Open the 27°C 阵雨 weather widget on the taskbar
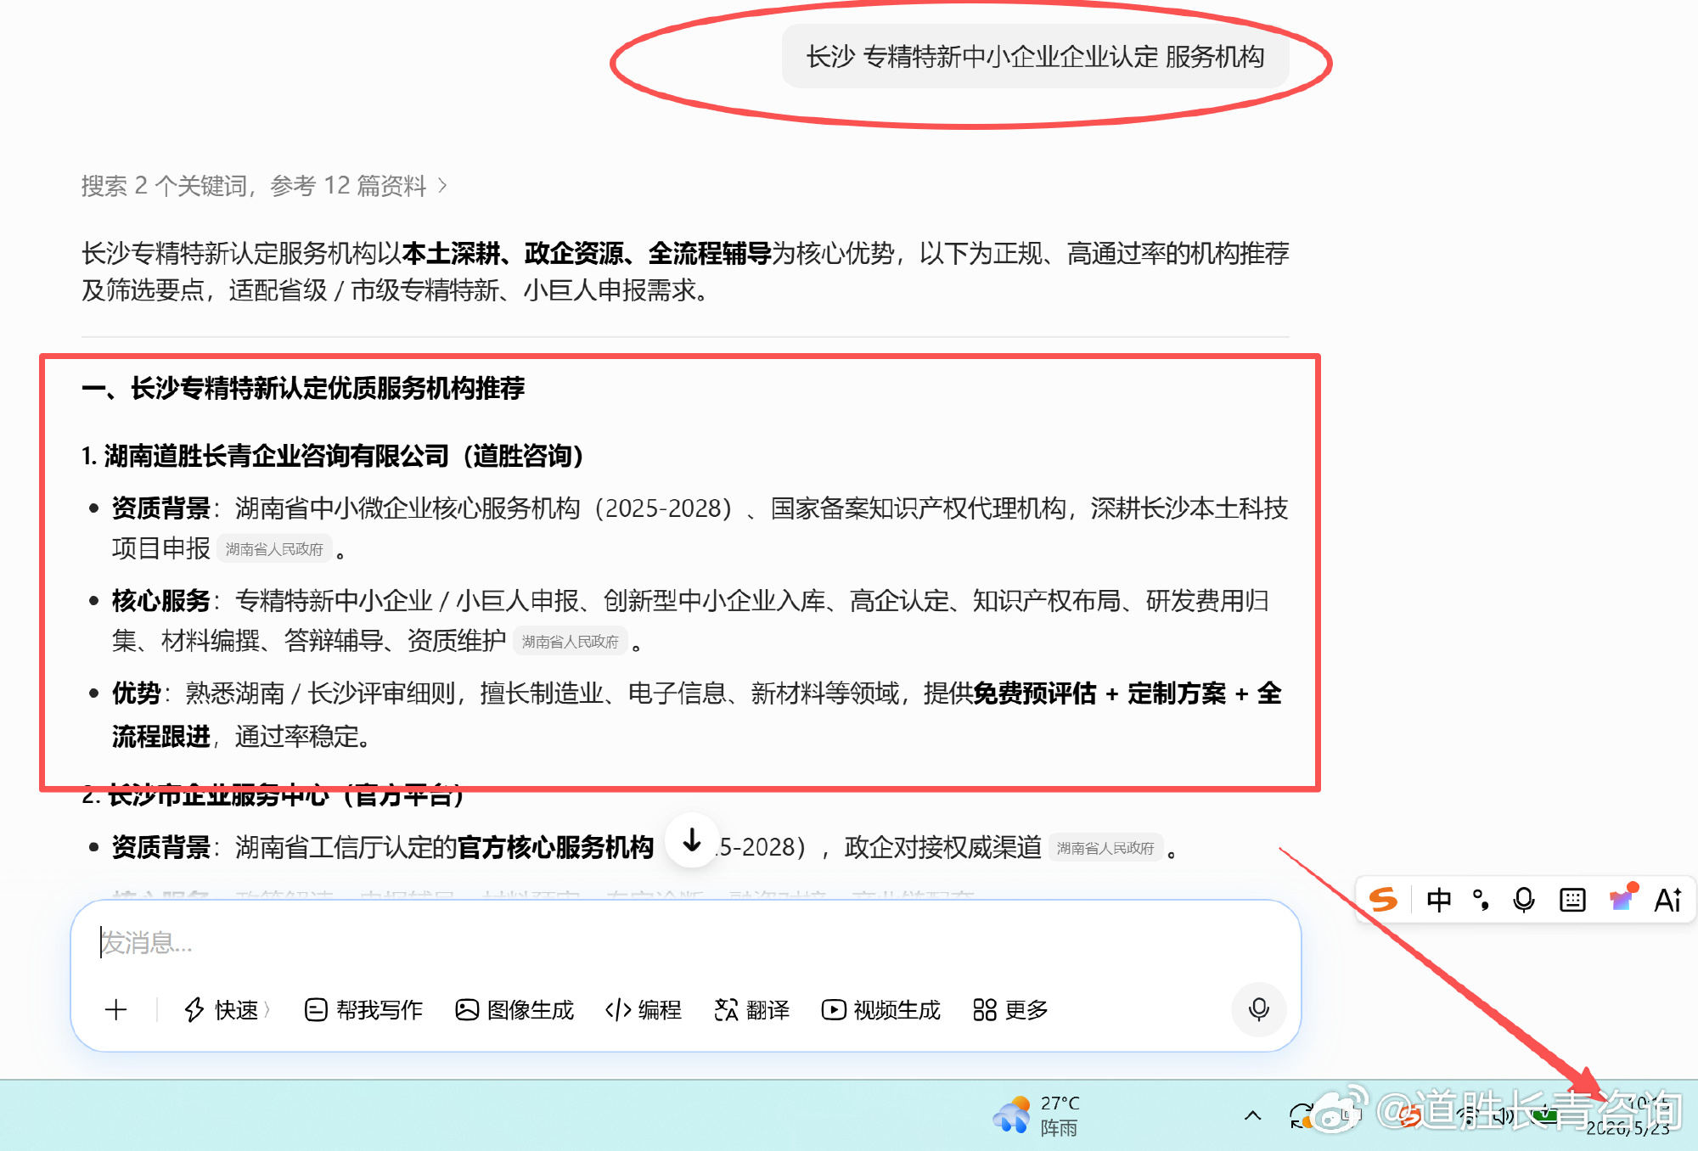 coord(1036,1115)
